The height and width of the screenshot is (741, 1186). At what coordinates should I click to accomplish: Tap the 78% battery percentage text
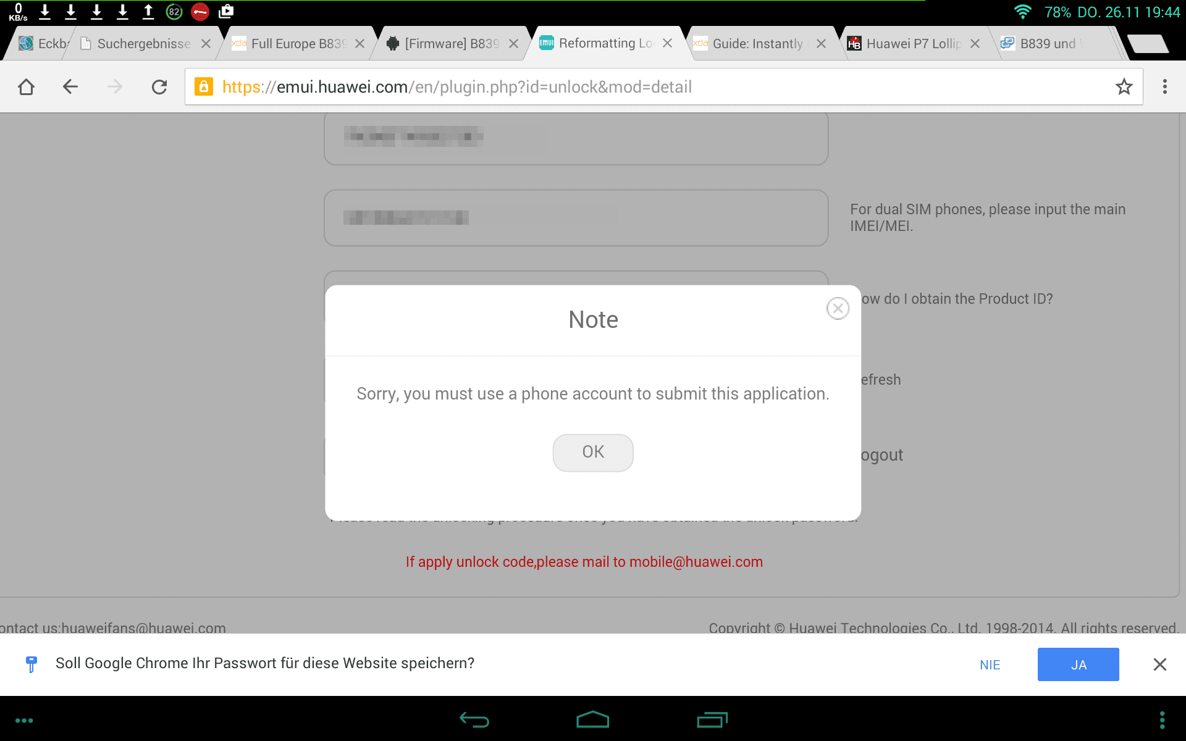pyautogui.click(x=1058, y=12)
